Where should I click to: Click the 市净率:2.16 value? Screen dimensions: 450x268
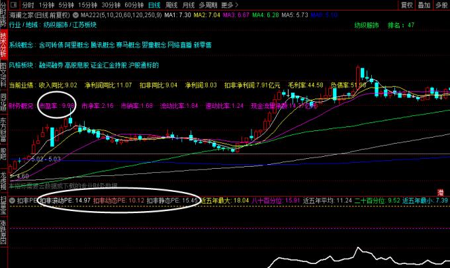click(x=97, y=106)
